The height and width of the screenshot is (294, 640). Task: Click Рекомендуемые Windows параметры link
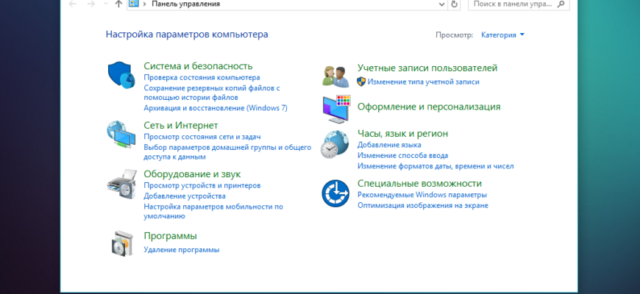coord(422,195)
